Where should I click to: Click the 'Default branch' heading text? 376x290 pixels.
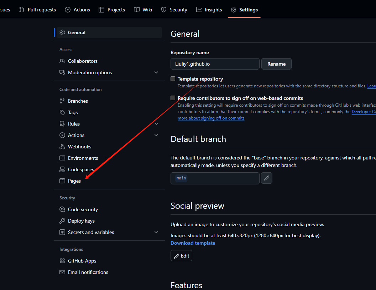pyautogui.click(x=198, y=139)
